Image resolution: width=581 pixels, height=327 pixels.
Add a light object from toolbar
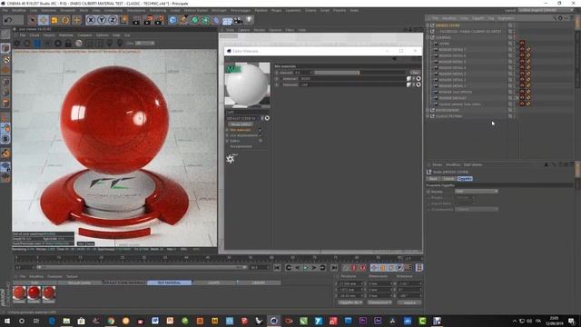pyautogui.click(x=250, y=20)
